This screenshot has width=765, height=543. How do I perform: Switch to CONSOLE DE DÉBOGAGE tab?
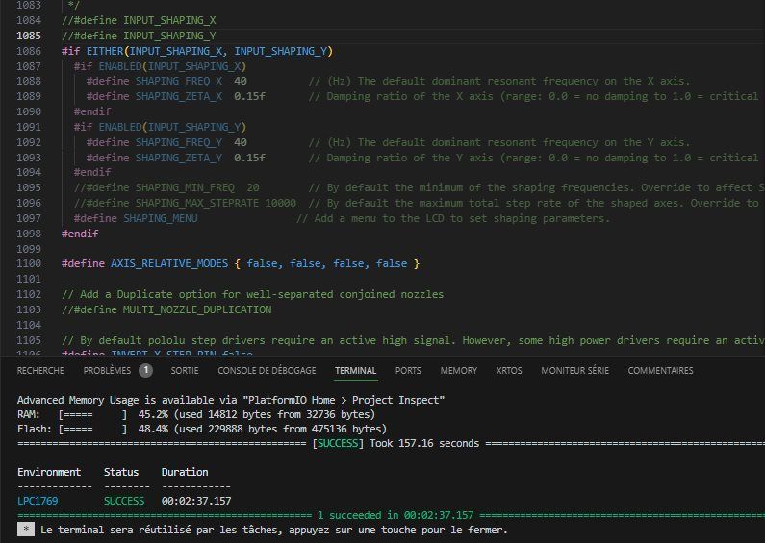point(267,370)
